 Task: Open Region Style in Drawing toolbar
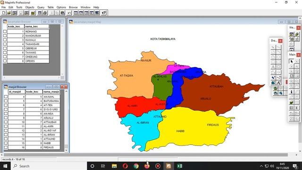pyautogui.click(x=273, y=83)
